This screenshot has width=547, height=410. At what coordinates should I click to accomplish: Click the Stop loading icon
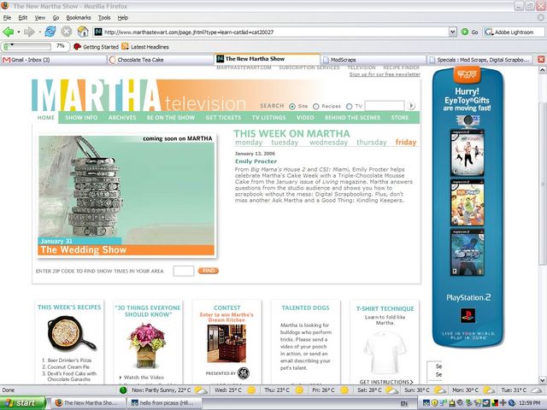pos(67,32)
